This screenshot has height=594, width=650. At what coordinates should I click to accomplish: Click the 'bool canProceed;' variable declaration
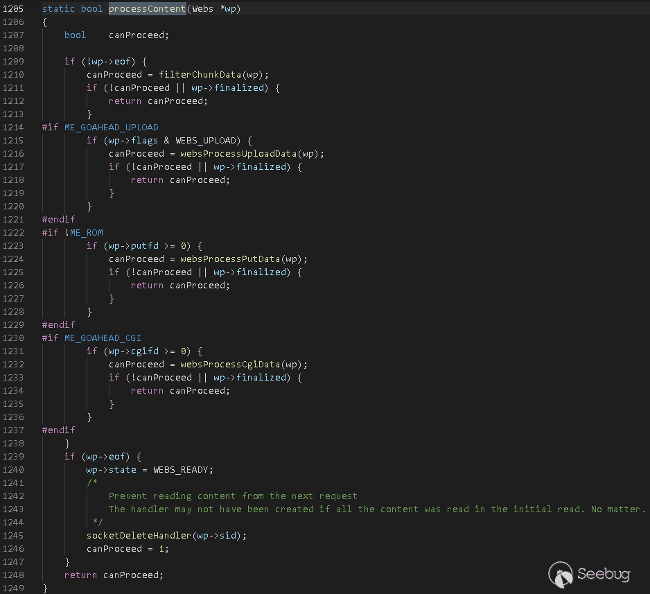(x=116, y=35)
